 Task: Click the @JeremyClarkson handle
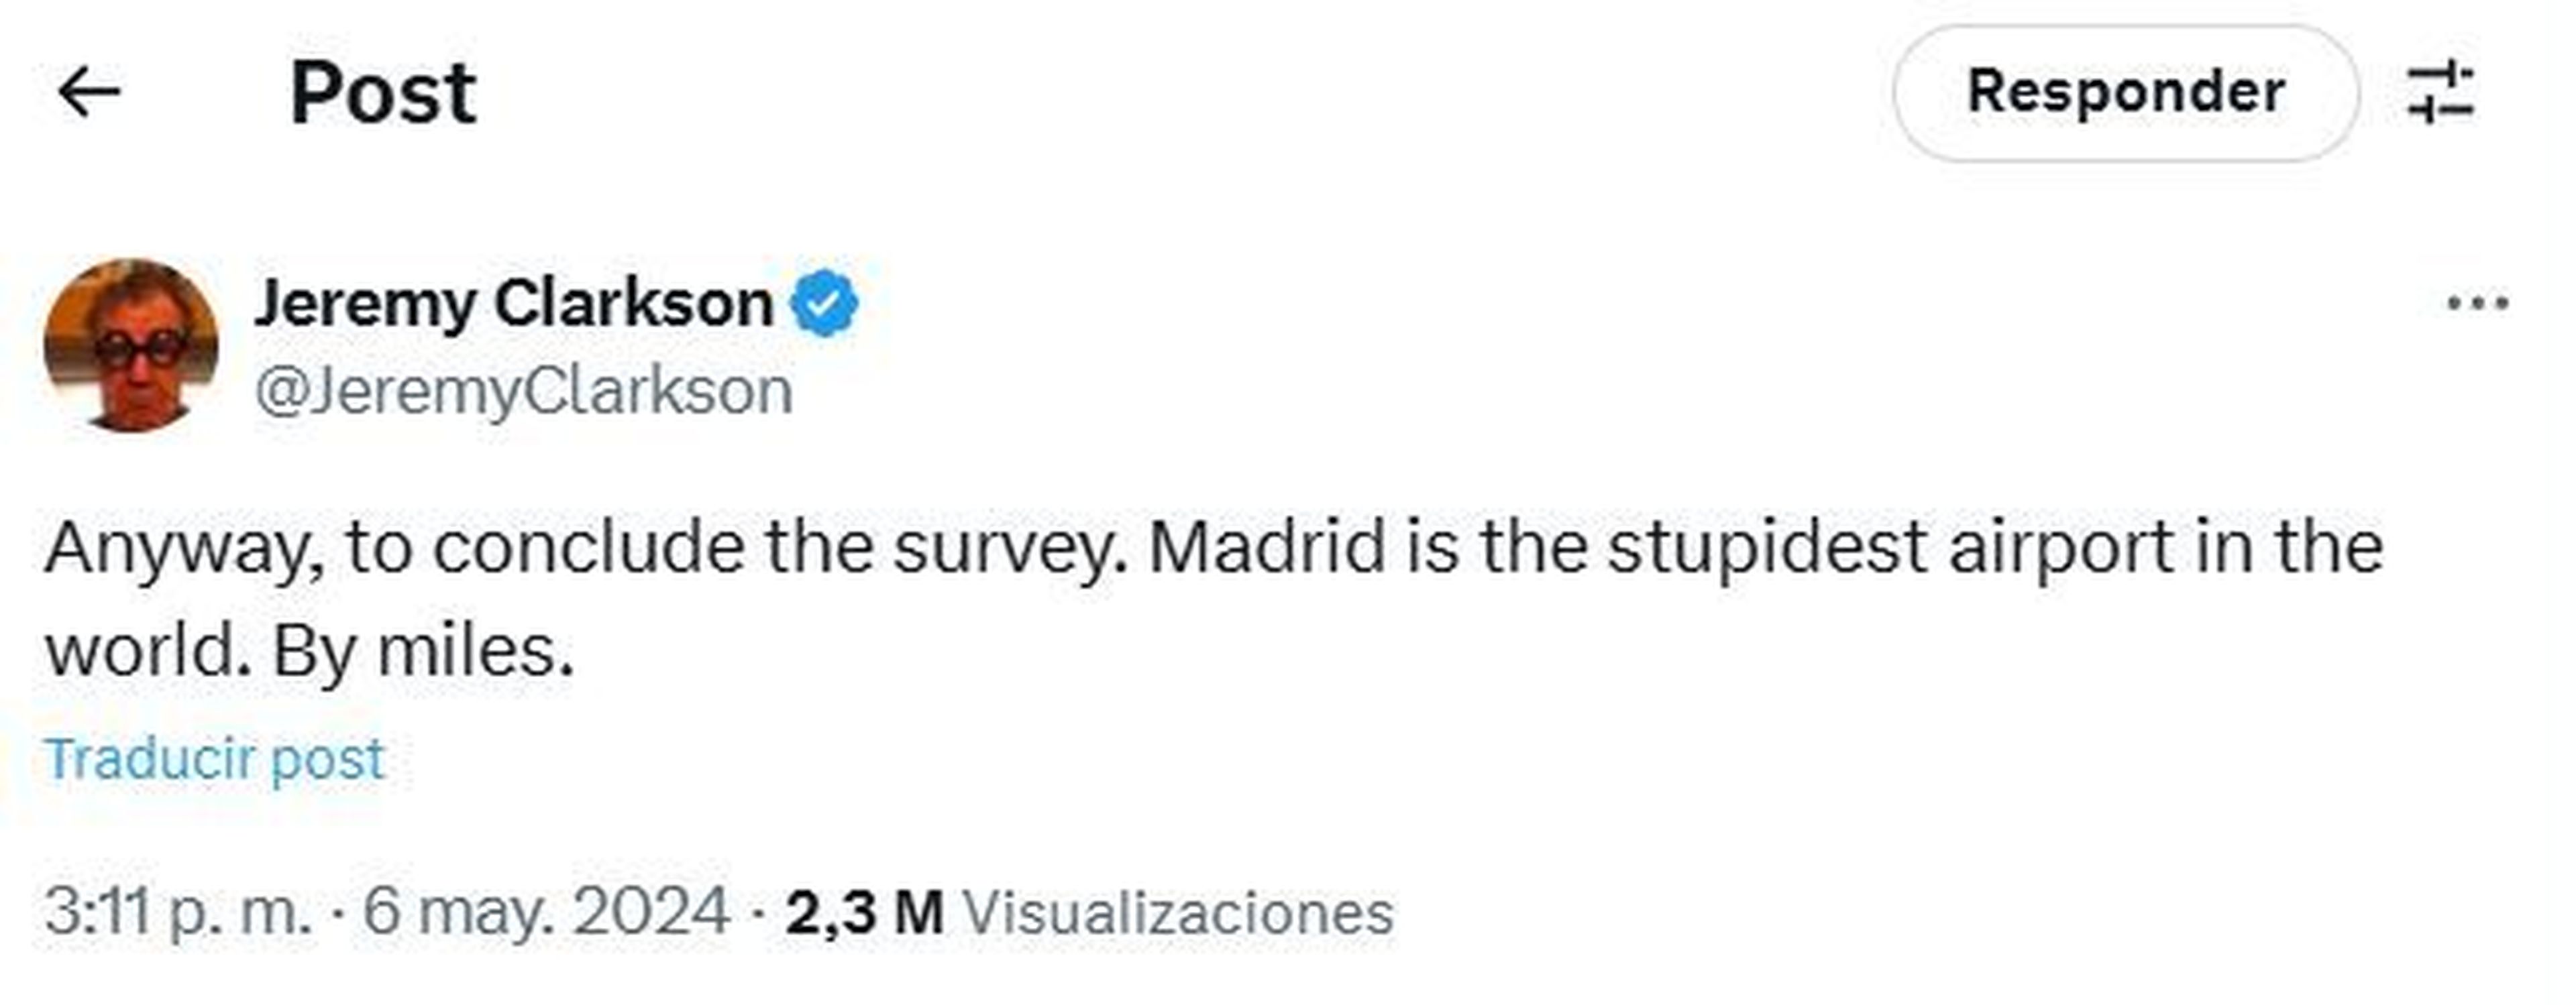tap(524, 391)
